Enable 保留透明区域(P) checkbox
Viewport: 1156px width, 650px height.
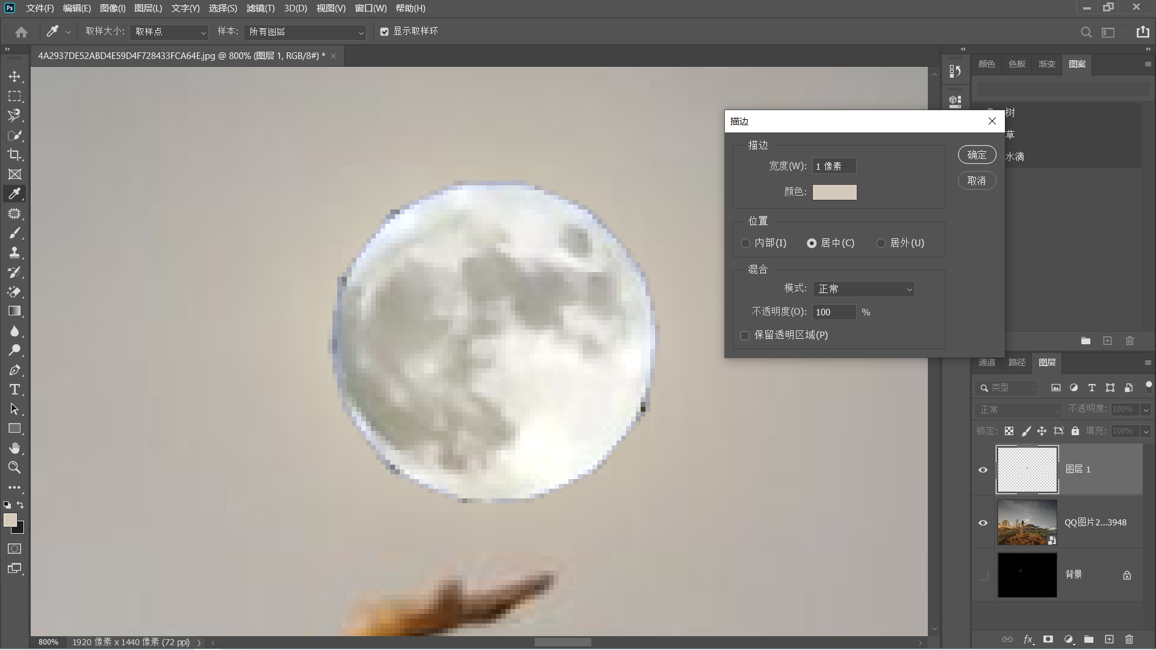pos(745,335)
